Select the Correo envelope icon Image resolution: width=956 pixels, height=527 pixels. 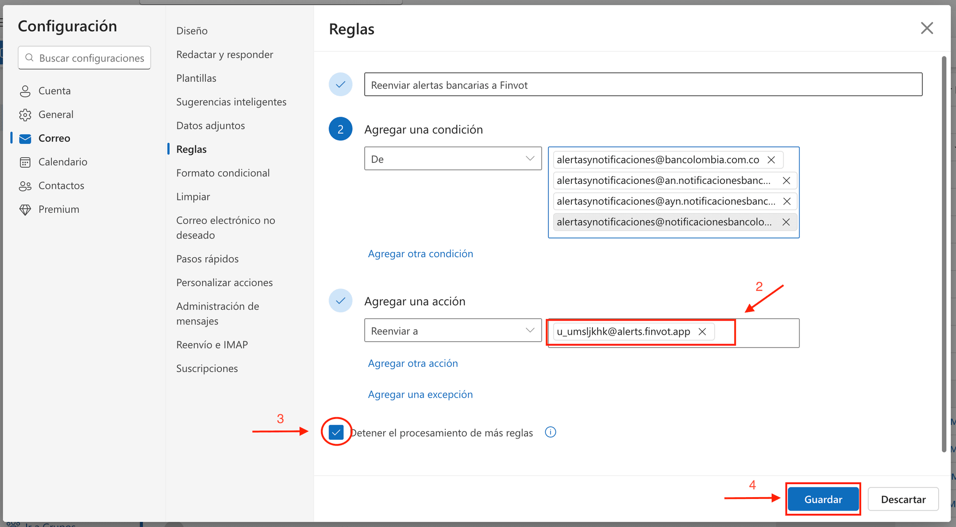tap(25, 139)
